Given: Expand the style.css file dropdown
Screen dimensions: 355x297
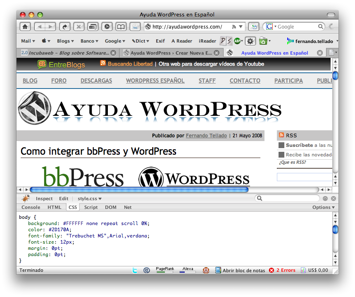Looking at the screenshot, I should pyautogui.click(x=90, y=199).
